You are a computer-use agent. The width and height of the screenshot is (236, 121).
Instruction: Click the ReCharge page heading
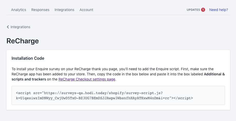pyautogui.click(x=23, y=41)
